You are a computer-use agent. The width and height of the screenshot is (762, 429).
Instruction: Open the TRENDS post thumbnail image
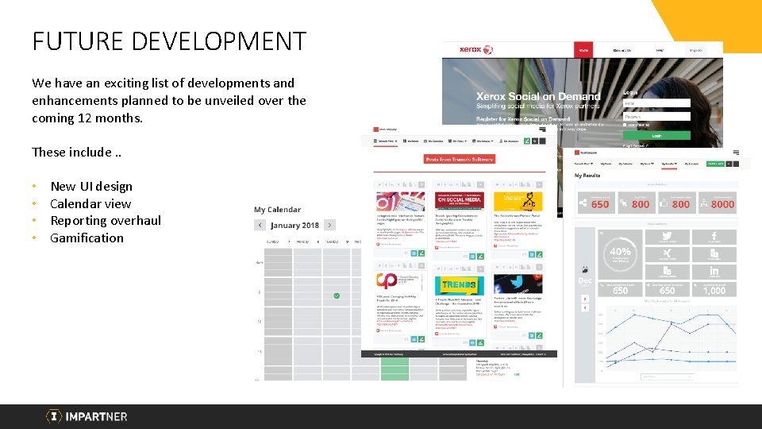[460, 285]
